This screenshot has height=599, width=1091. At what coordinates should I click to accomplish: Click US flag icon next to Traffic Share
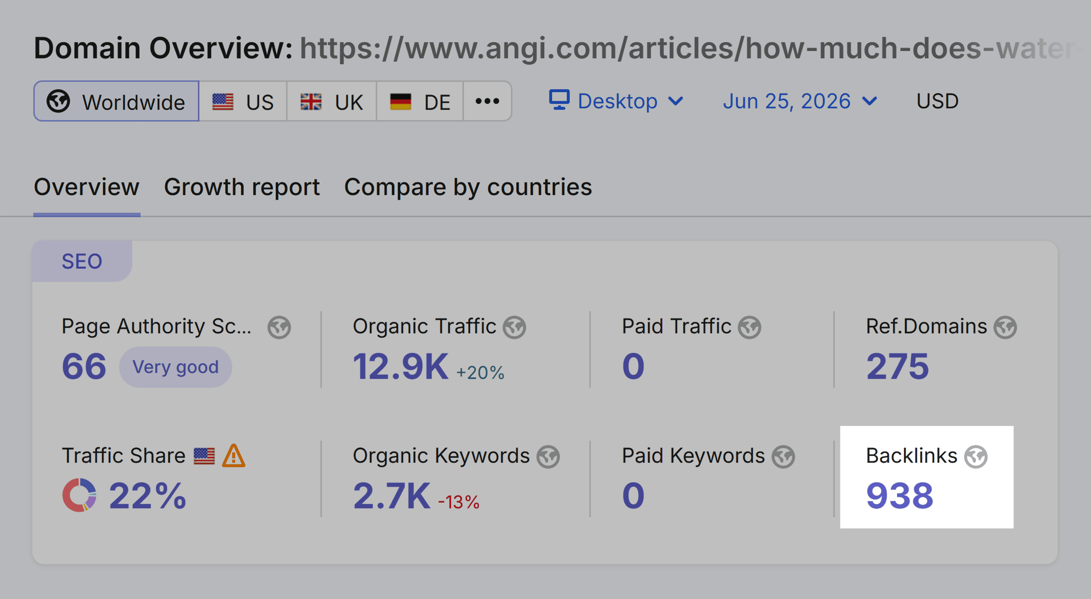click(x=204, y=456)
